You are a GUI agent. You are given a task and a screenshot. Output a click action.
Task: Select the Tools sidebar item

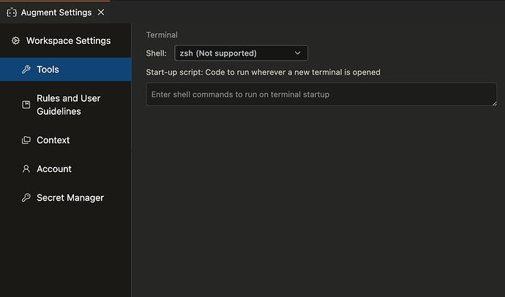pyautogui.click(x=65, y=69)
